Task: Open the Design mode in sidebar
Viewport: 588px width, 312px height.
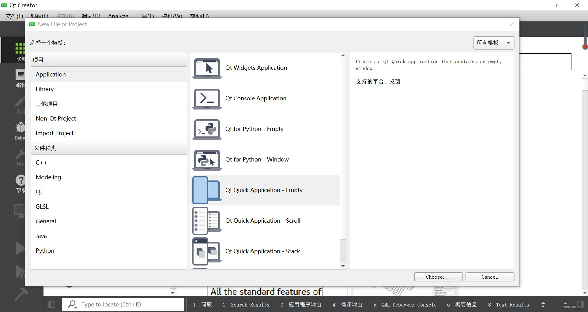Action: [20, 105]
